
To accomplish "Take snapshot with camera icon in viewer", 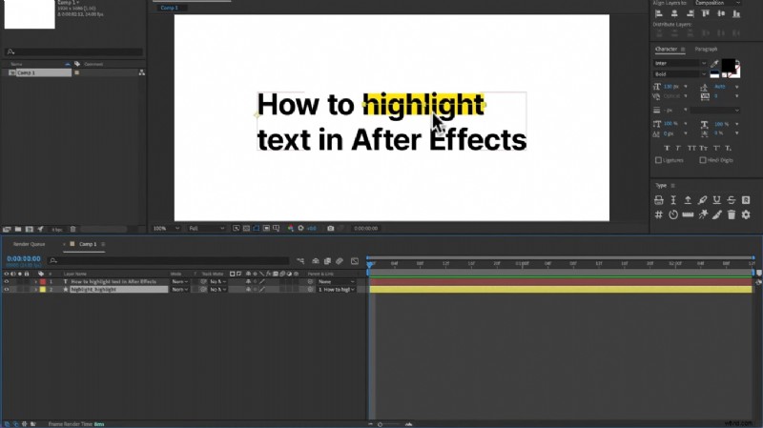I will [x=330, y=228].
